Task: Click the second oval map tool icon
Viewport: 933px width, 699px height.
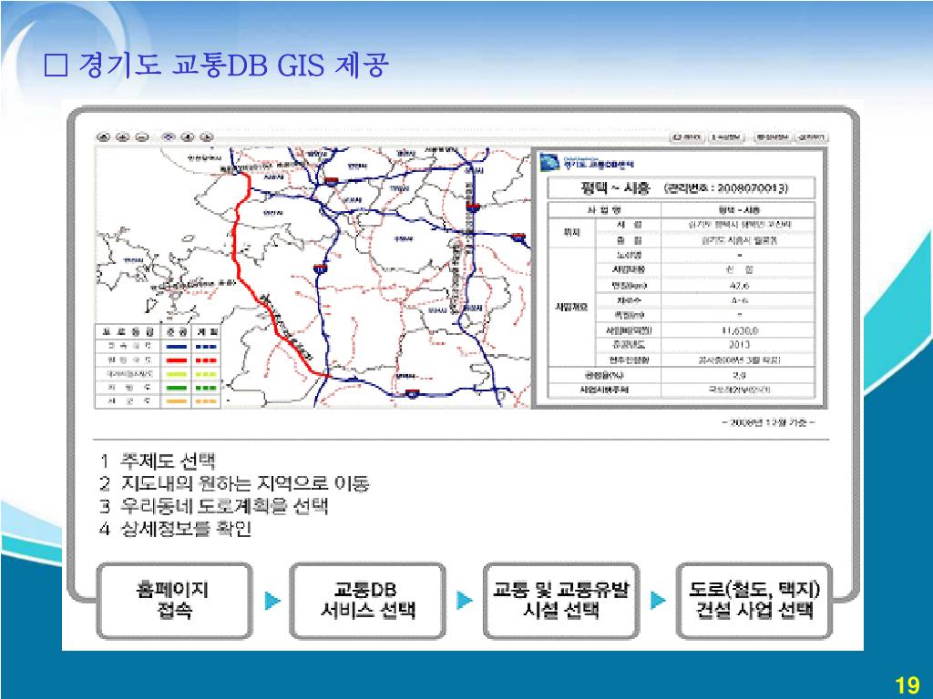Action: point(123,137)
